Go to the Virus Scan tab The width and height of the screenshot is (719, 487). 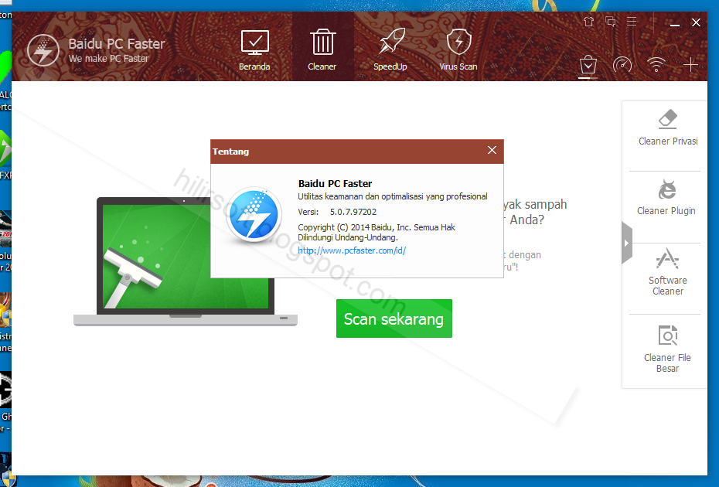pyautogui.click(x=458, y=49)
